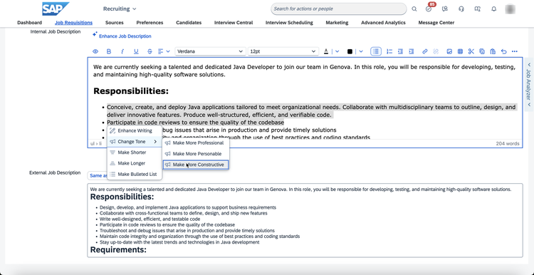
Task: Open the Interview Central tab
Action: coord(234,23)
